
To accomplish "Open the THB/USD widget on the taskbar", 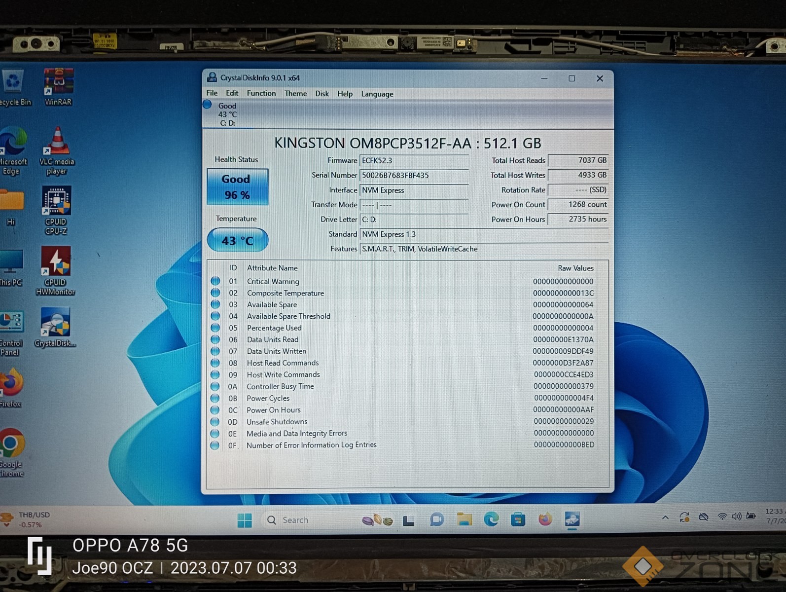I will click(x=27, y=519).
